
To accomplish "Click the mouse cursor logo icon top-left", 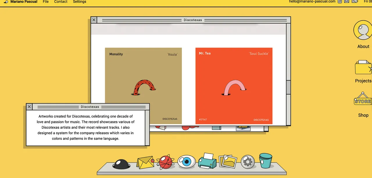I will click(x=6, y=2).
